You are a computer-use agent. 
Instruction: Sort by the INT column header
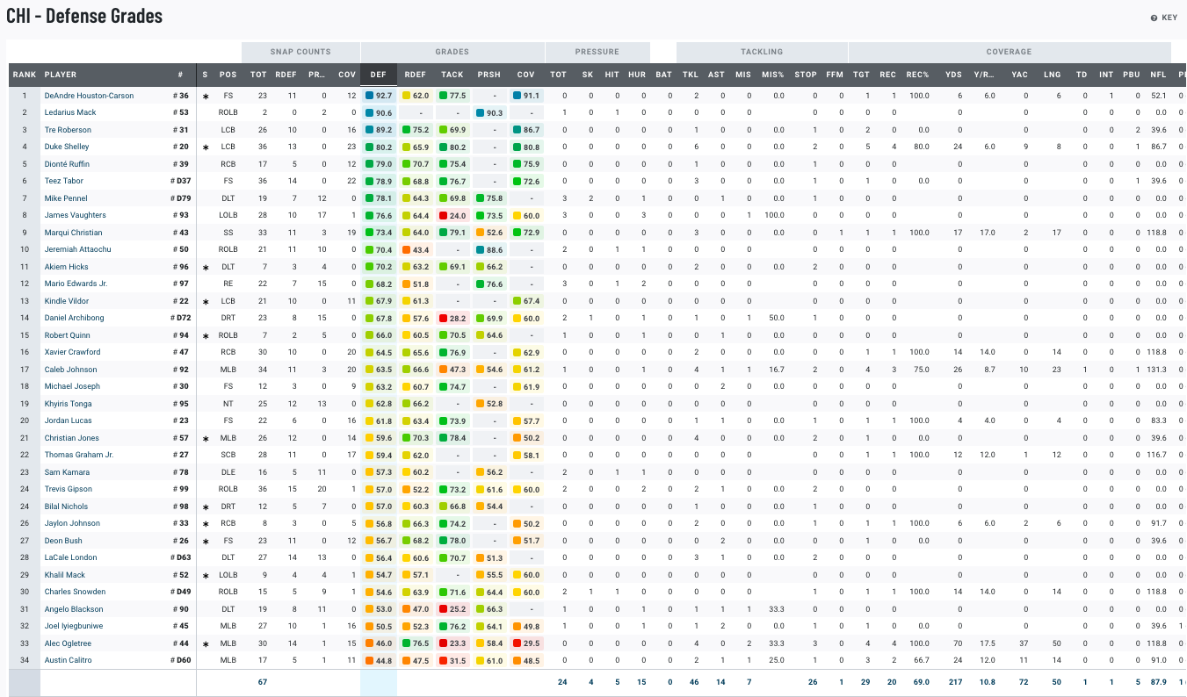click(1106, 75)
